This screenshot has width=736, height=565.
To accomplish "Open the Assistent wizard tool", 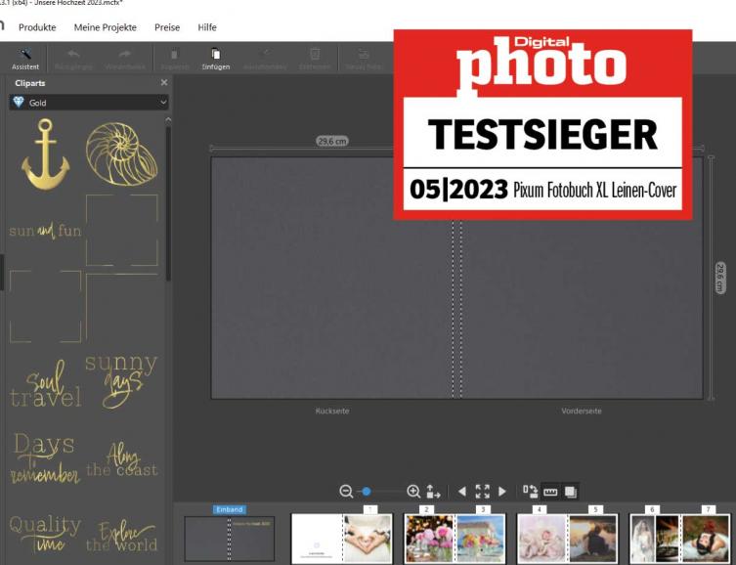I will (25, 59).
